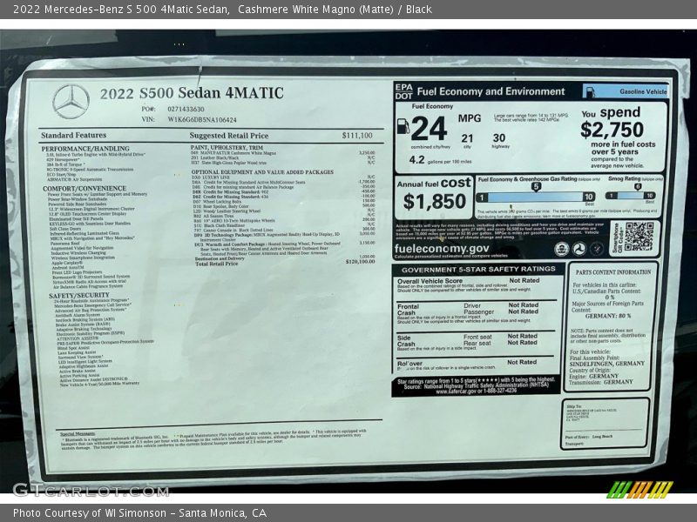Select the PO# value "0271433630"
The image size is (697, 522).
[x=186, y=109]
